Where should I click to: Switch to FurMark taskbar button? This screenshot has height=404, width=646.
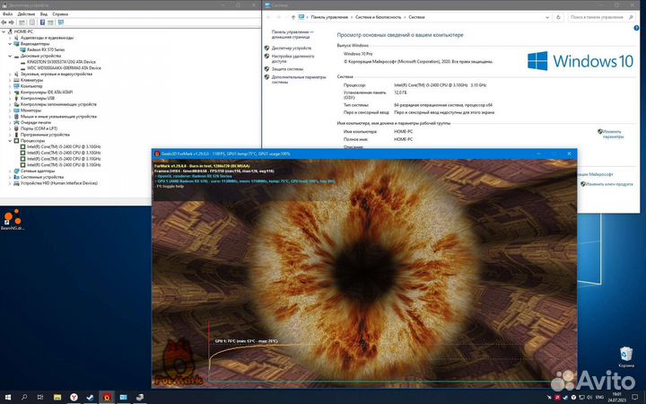pyautogui.click(x=107, y=398)
